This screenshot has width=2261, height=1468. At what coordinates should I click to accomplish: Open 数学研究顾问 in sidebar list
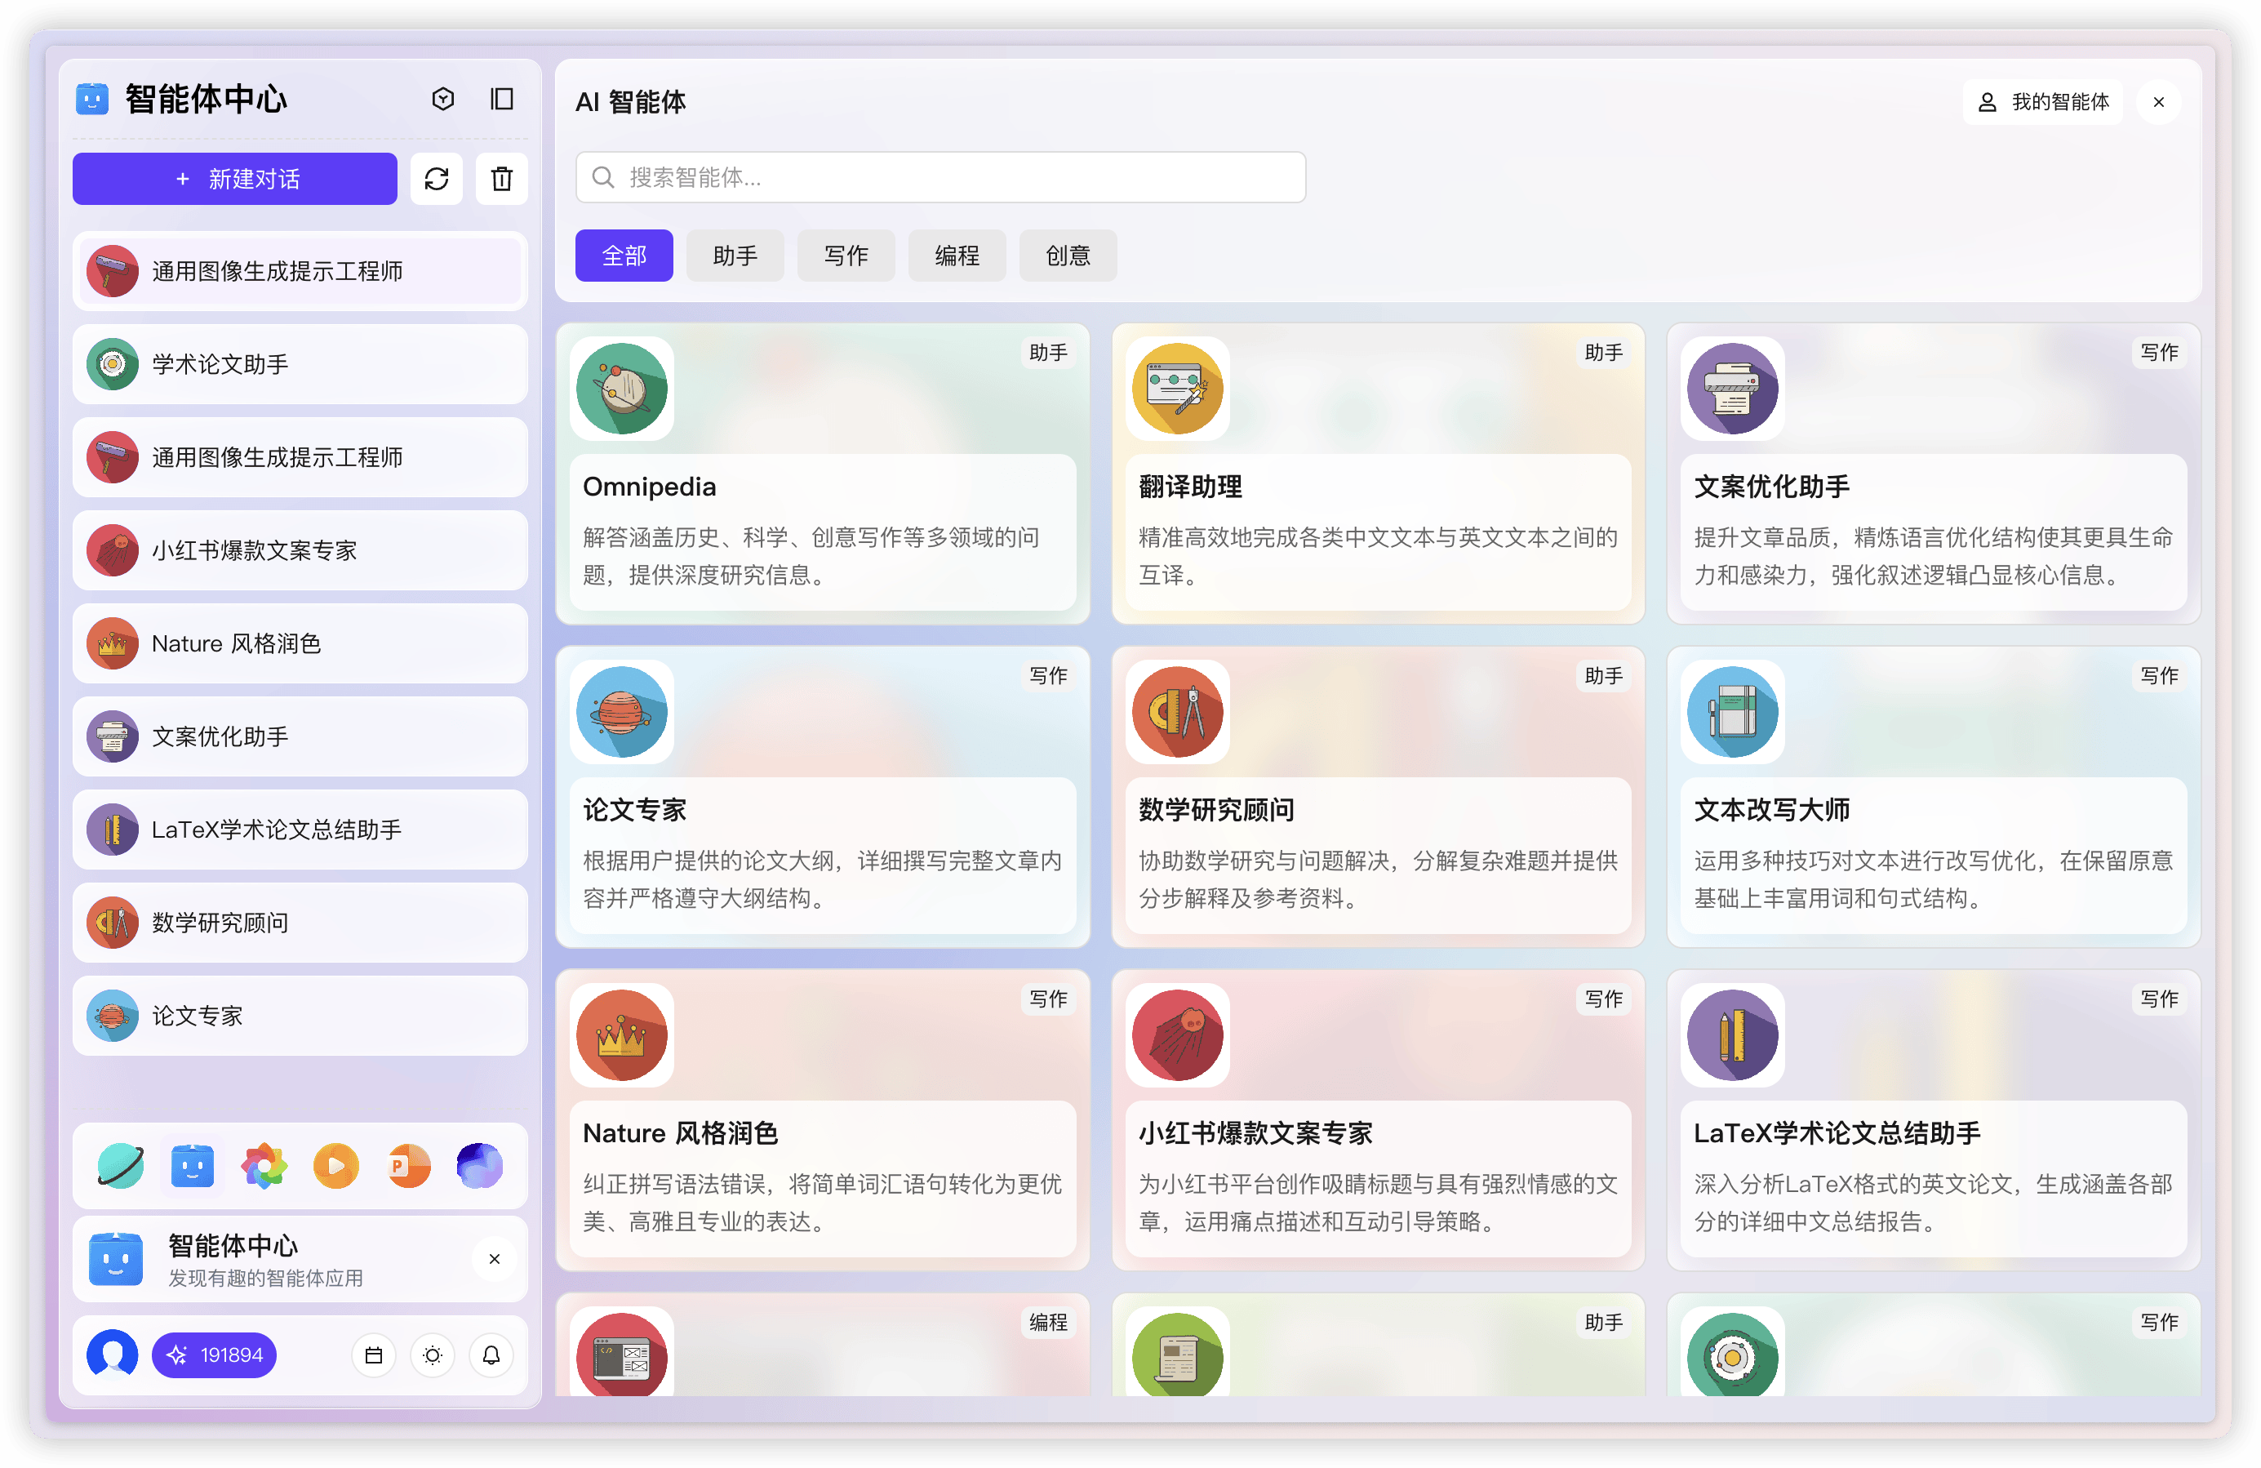pos(300,923)
